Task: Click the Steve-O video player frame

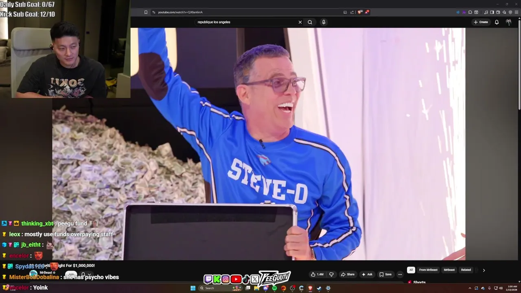Action: [x=259, y=144]
